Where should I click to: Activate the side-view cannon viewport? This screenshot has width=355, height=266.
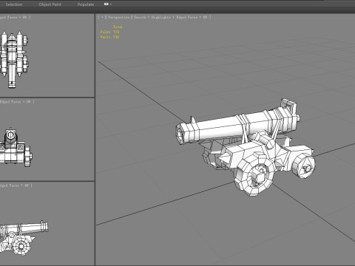click(47, 224)
